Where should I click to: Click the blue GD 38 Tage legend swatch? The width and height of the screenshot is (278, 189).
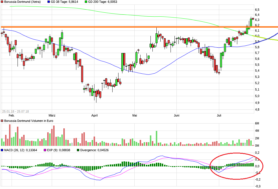pos(49,2)
